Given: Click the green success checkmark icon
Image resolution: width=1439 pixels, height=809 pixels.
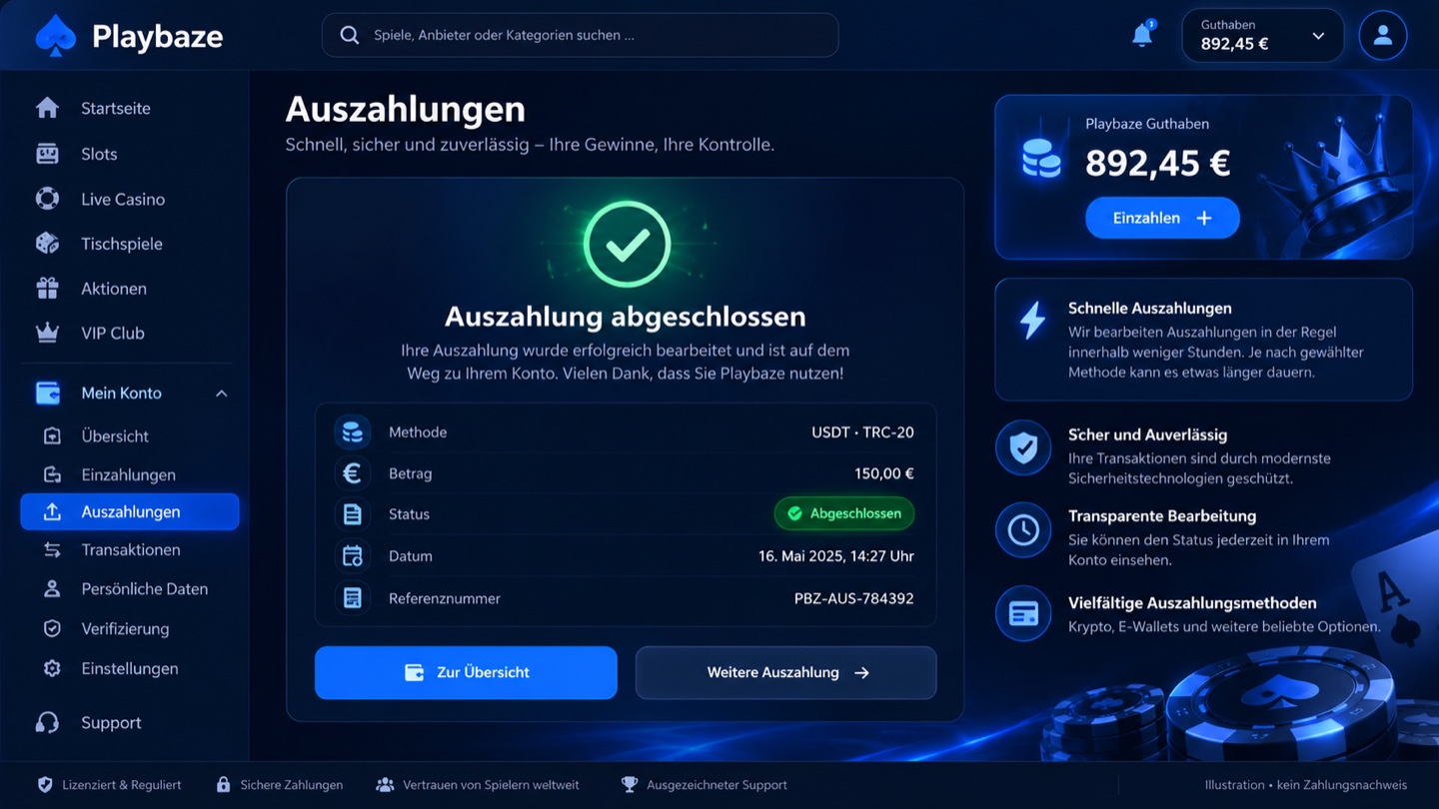Looking at the screenshot, I should pyautogui.click(x=627, y=244).
